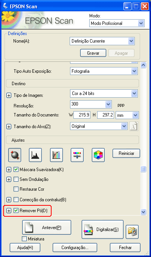The image size is (151, 257).
Task: Click the Antever preview button
Action: pos(47,228)
